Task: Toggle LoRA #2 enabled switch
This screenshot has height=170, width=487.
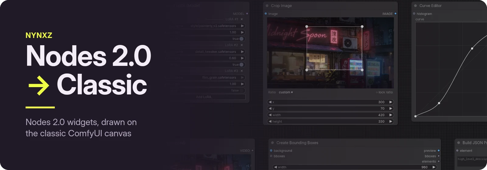Action: (x=241, y=65)
